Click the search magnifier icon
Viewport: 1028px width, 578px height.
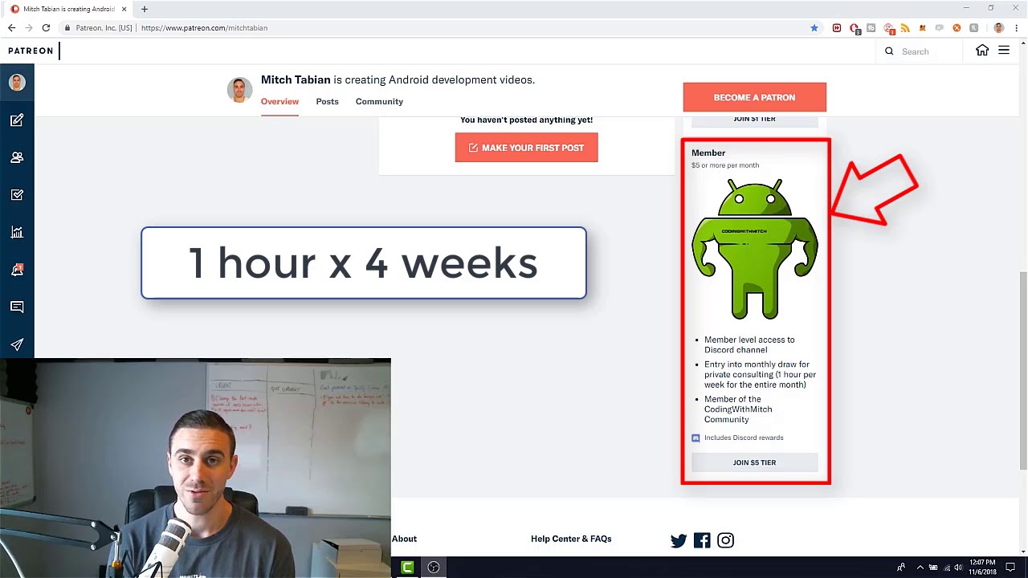coord(889,51)
